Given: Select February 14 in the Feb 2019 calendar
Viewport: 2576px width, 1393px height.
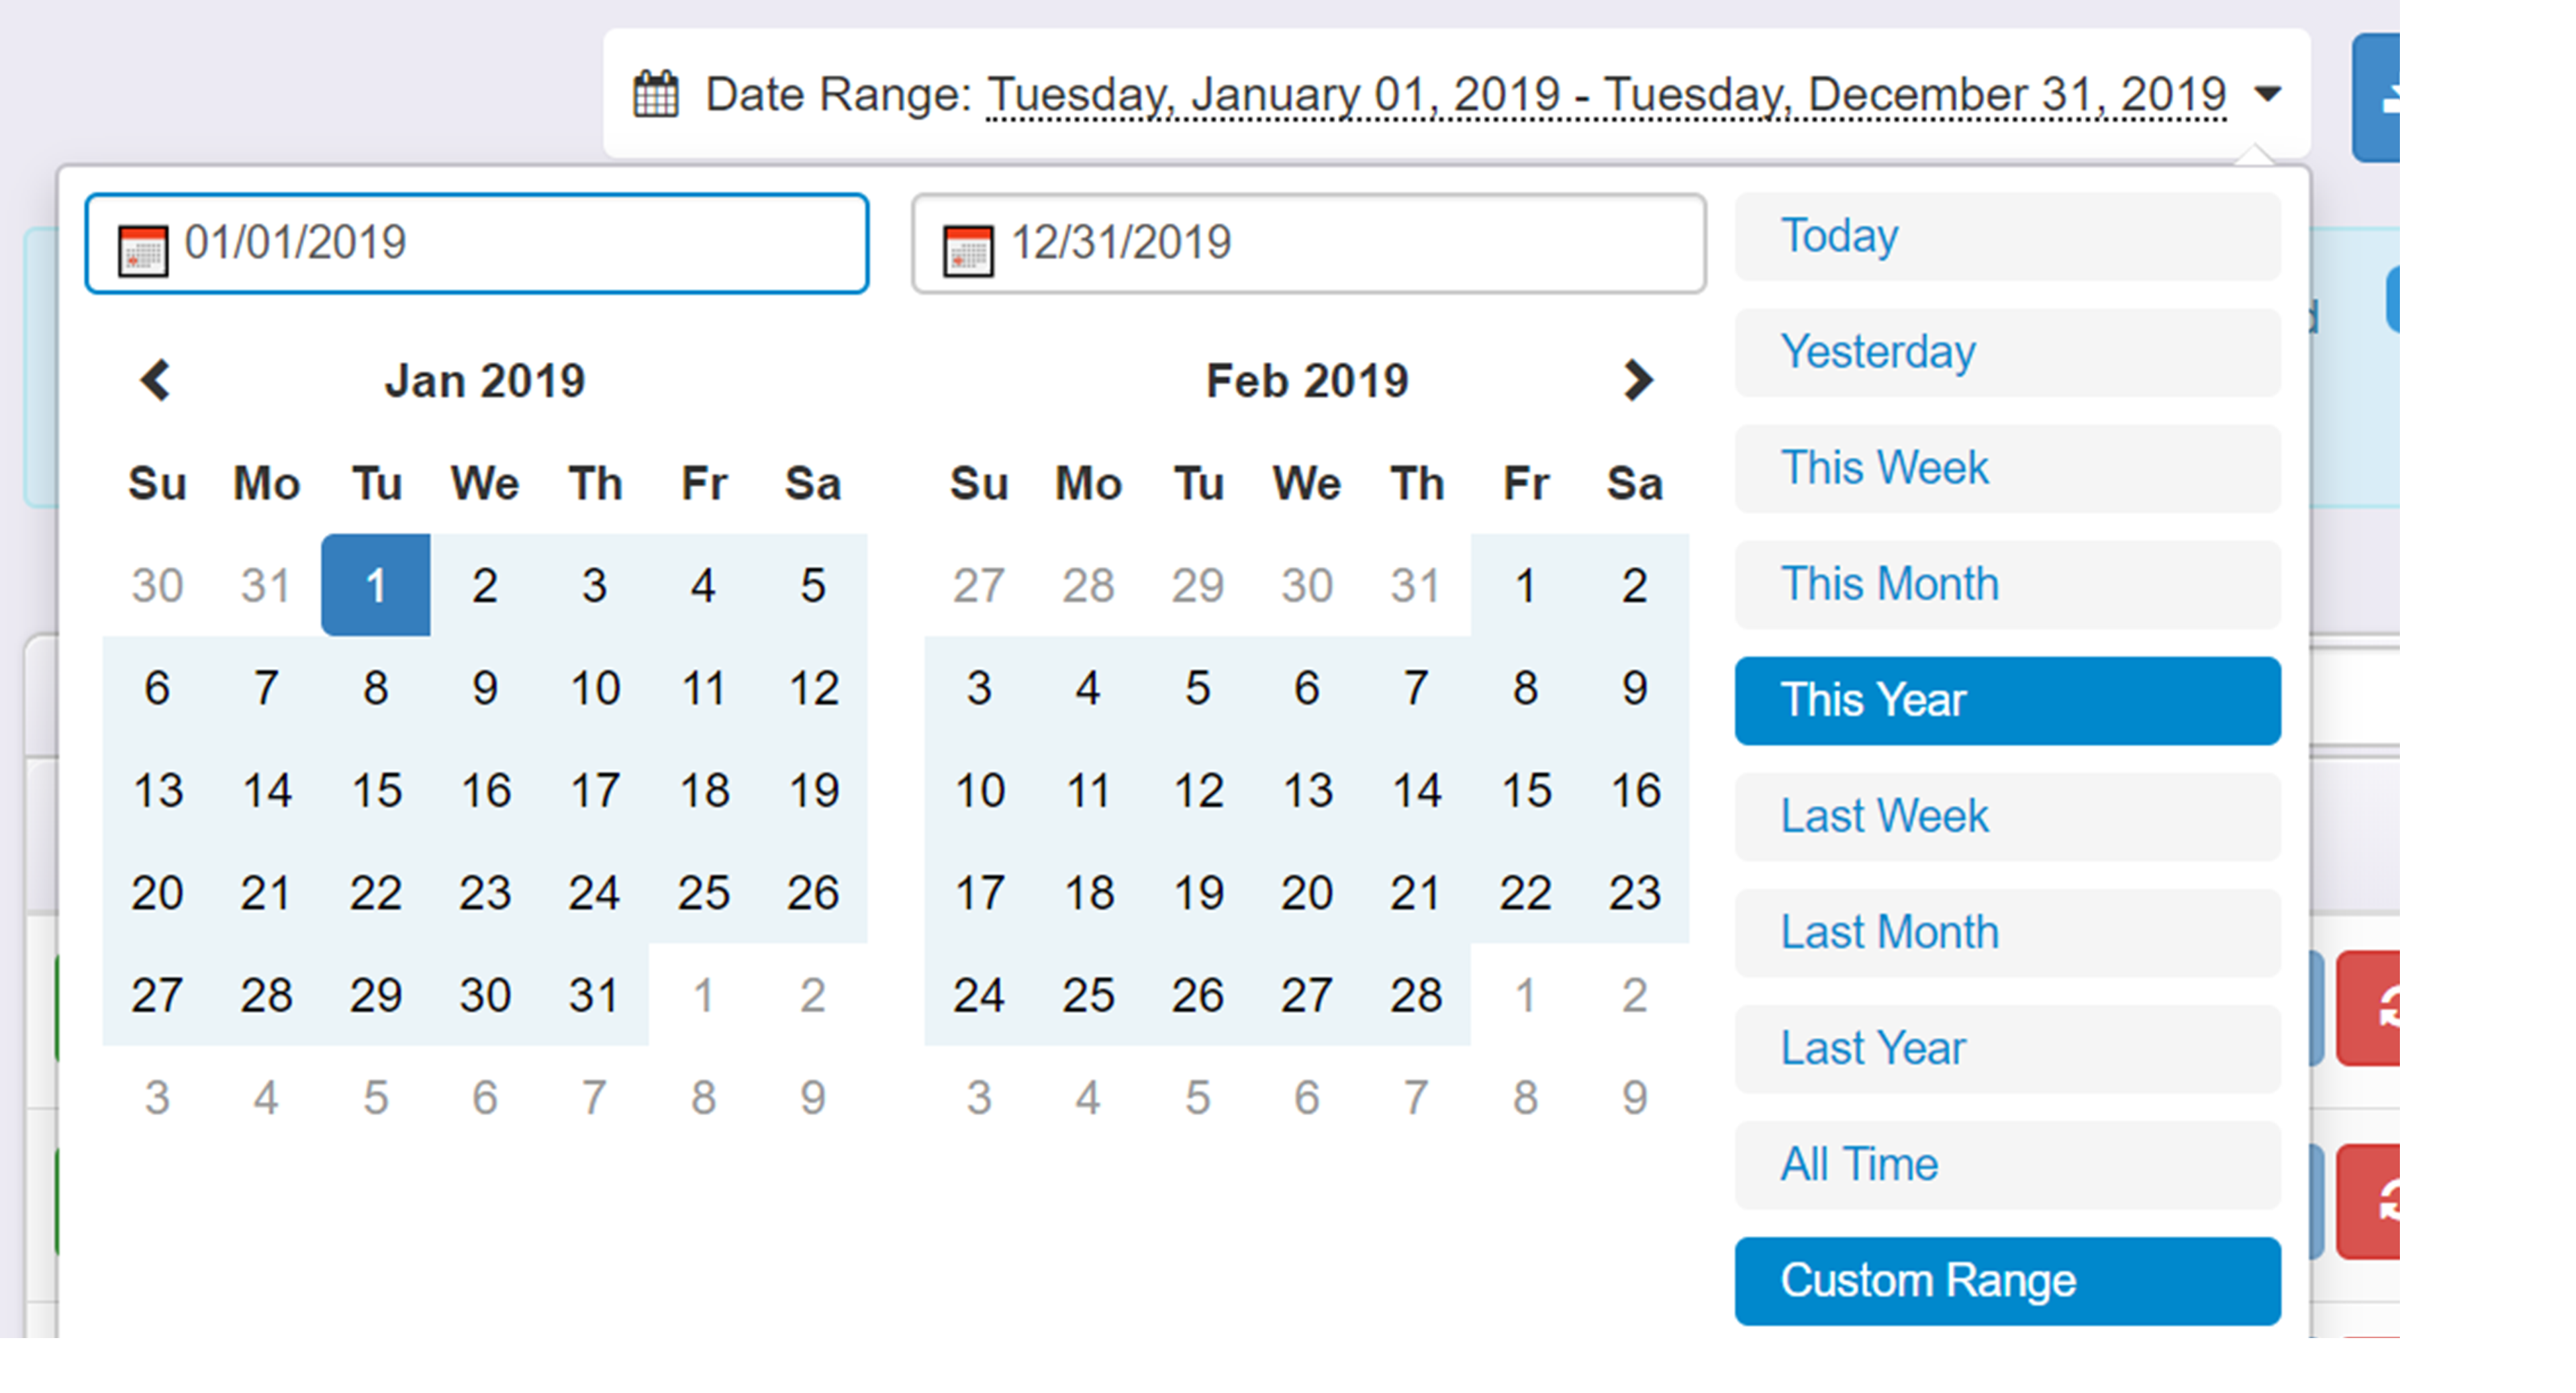Looking at the screenshot, I should coord(1416,790).
